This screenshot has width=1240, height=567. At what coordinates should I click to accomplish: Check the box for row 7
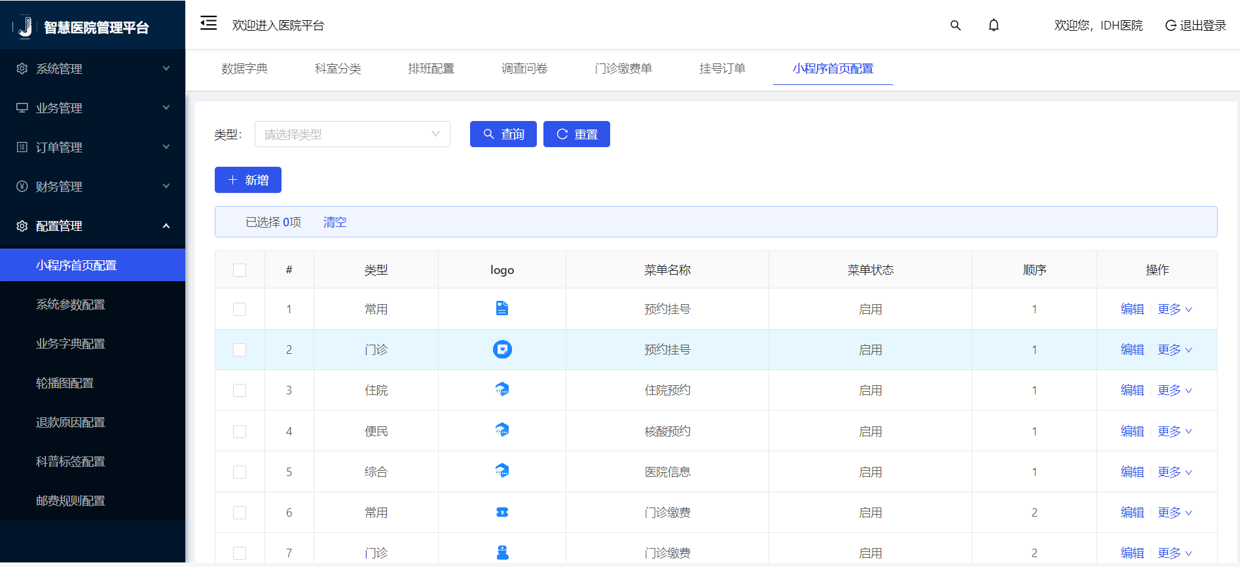(x=240, y=553)
